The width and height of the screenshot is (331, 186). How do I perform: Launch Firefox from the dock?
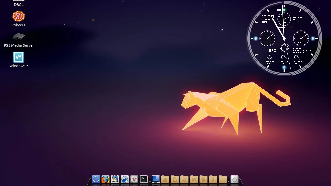click(106, 180)
